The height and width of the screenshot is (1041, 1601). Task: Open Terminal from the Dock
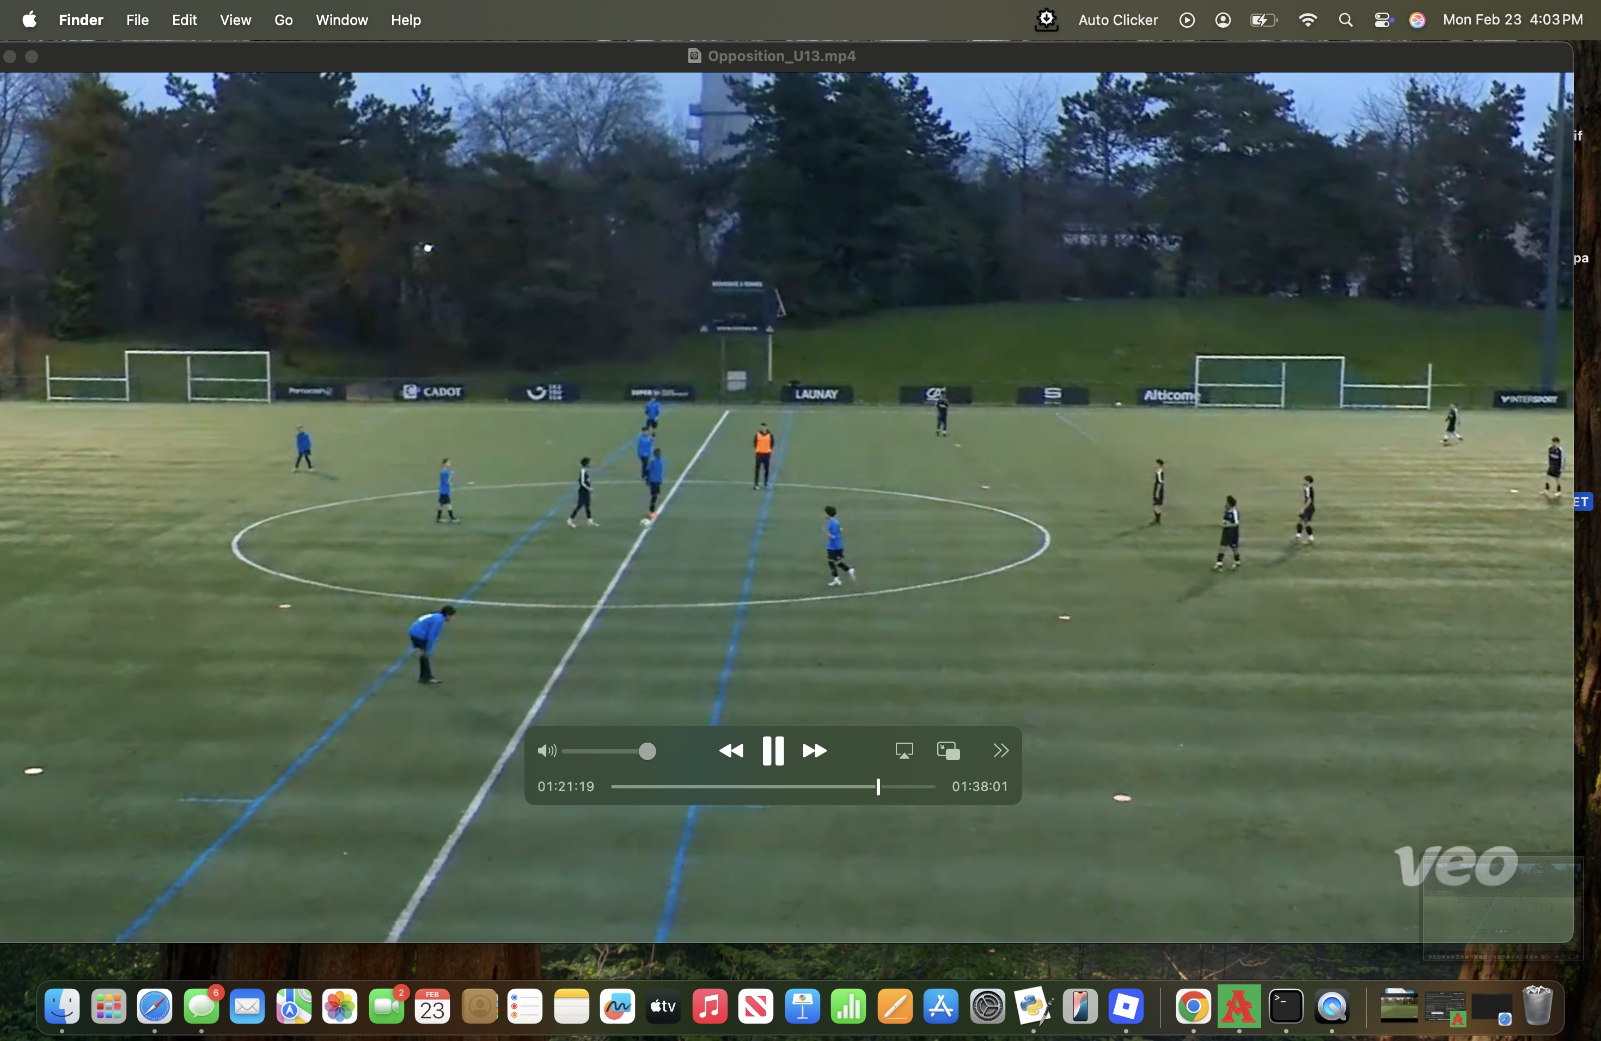(x=1286, y=1006)
